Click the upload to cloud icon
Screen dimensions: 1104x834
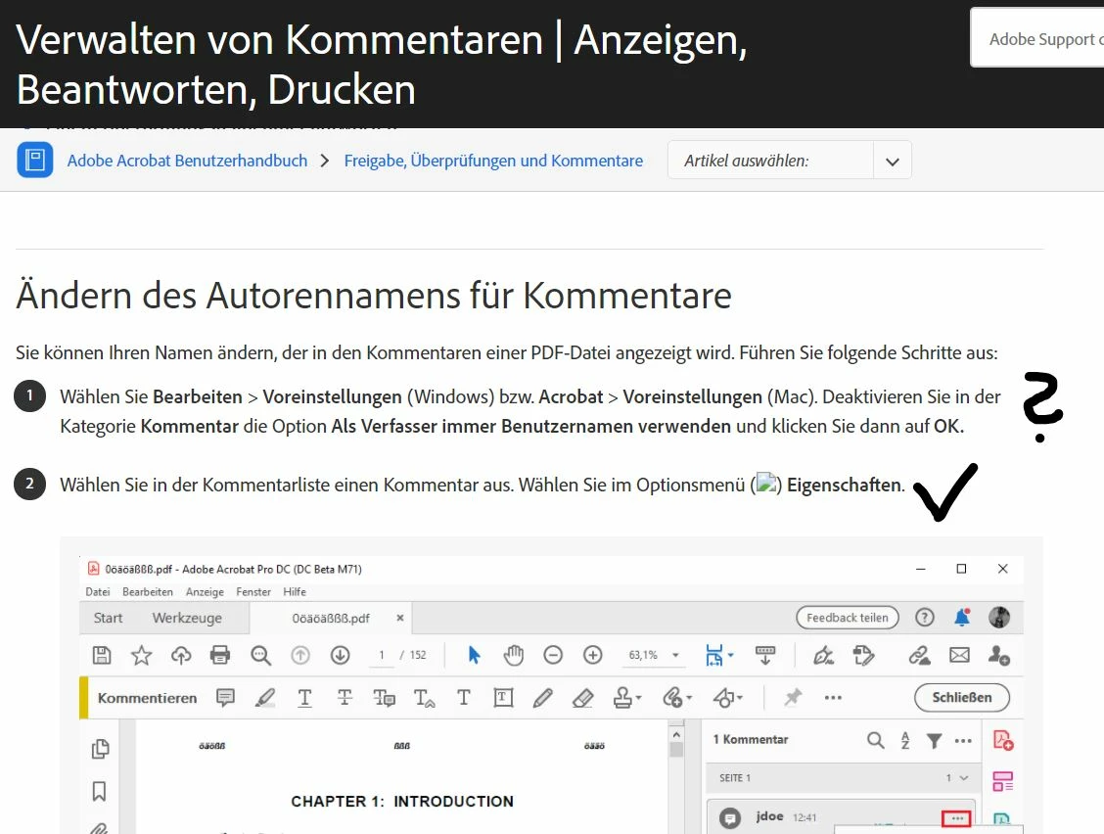pos(181,655)
